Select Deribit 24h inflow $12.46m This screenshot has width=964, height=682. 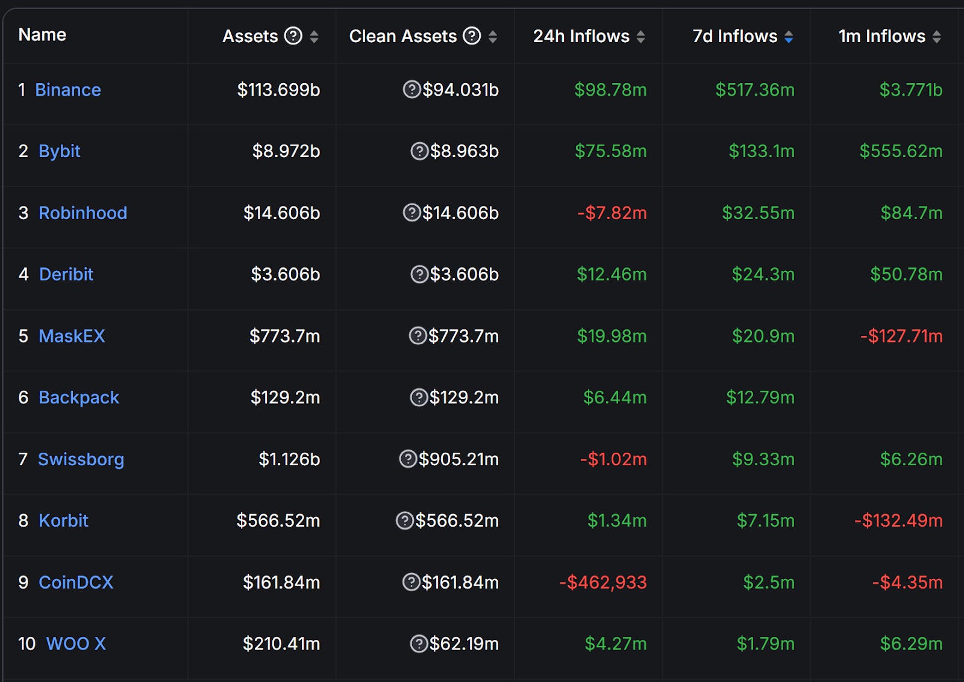[x=612, y=274]
